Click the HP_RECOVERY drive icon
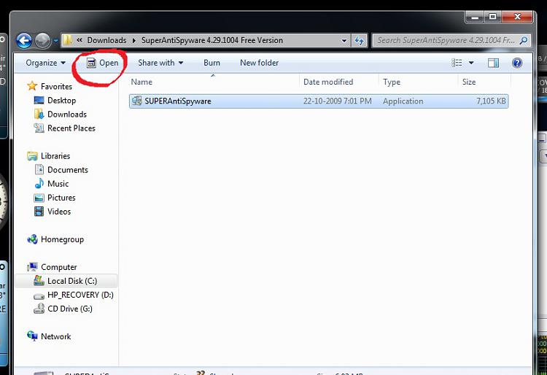The width and height of the screenshot is (547, 375). point(39,296)
